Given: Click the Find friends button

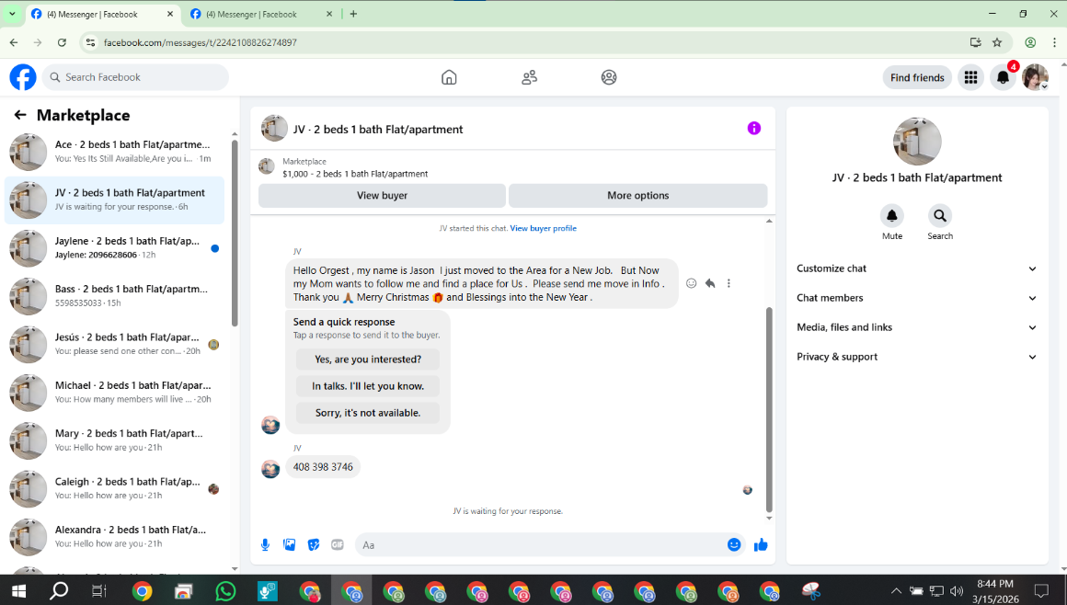Looking at the screenshot, I should point(917,77).
